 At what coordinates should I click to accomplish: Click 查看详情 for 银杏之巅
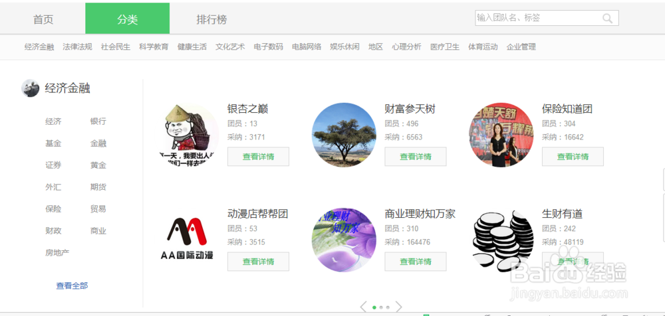(x=258, y=157)
